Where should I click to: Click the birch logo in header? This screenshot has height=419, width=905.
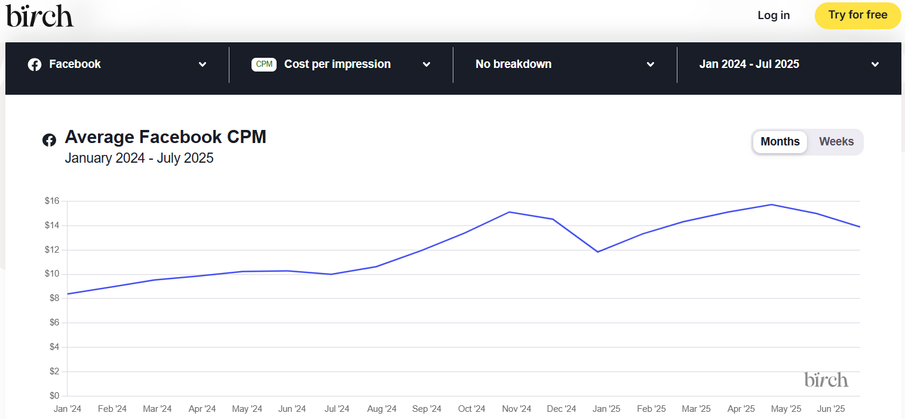click(x=40, y=15)
